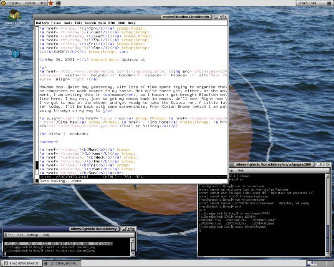Viewport: 334px width, 267px height.
Task: Click the panel icon right of the clock
Action: [329, 3]
